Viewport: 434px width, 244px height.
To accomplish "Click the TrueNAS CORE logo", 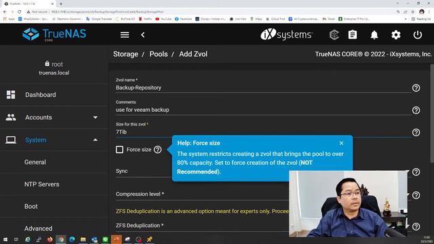I will click(54, 35).
